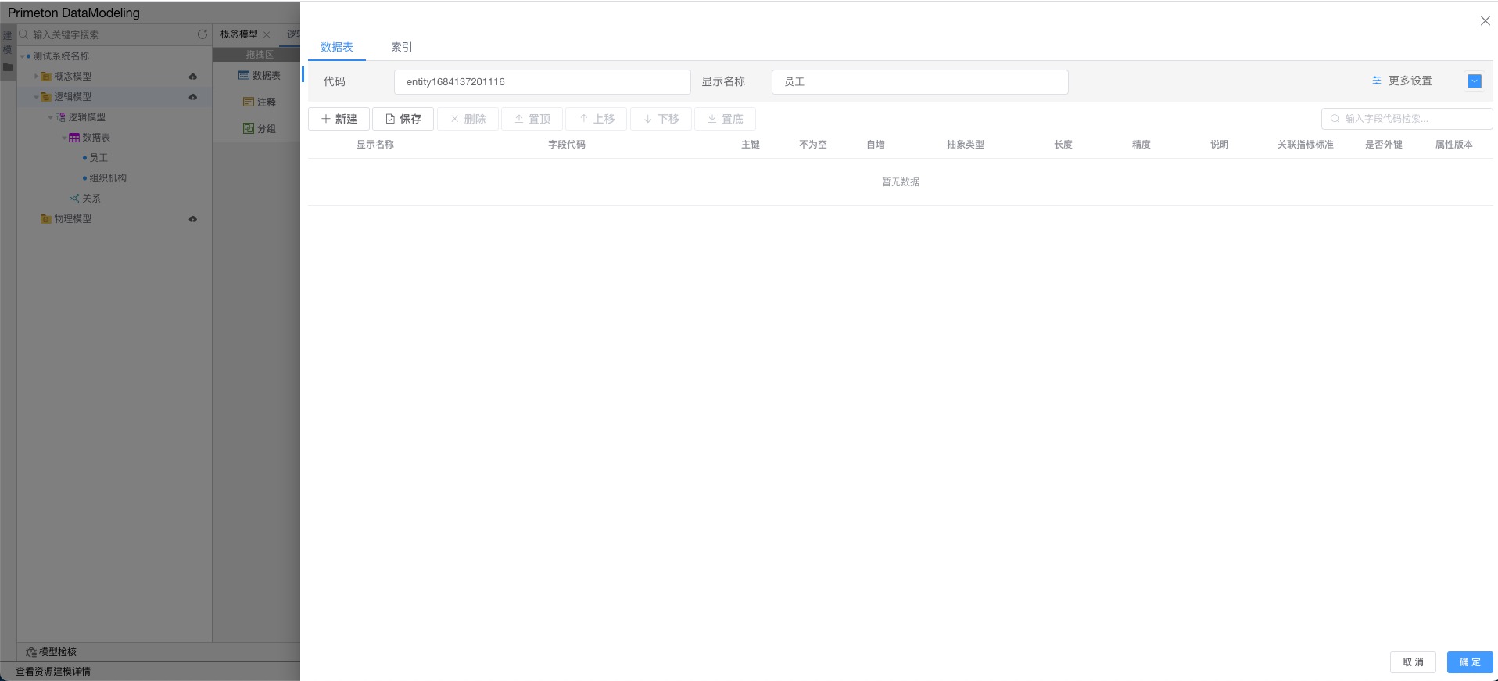Viewport: 1498px width, 681px height.
Task: Click the 关联指标标准 column header
Action: (1306, 145)
